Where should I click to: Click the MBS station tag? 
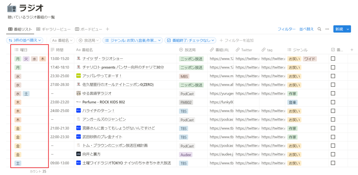coord(184,76)
